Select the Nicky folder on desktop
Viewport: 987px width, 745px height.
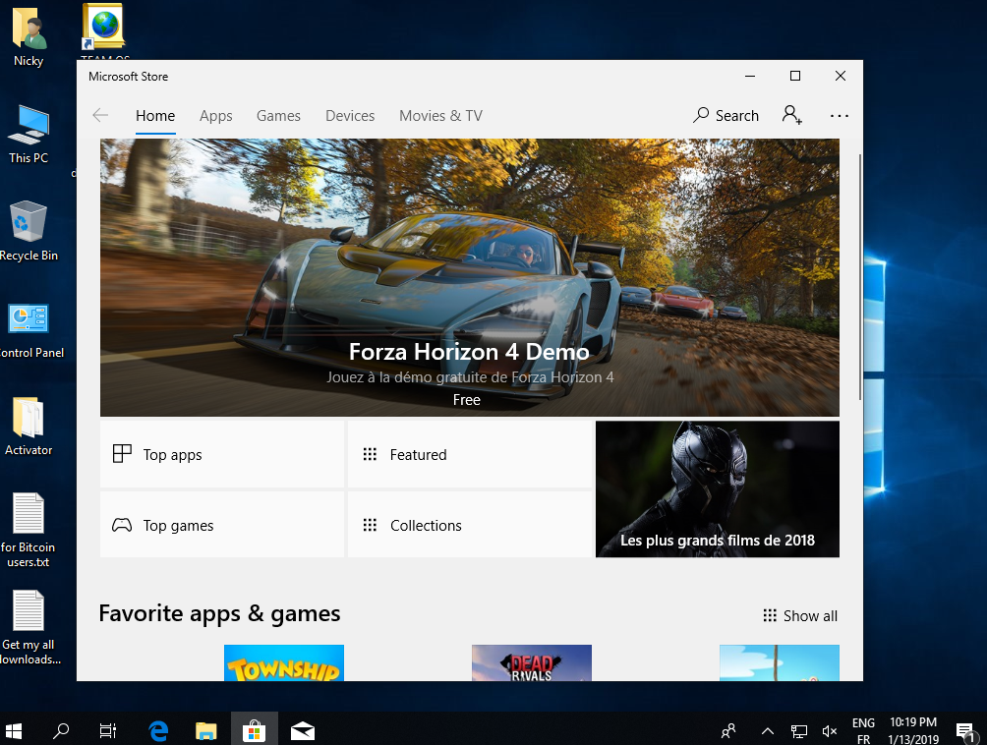pos(29,37)
